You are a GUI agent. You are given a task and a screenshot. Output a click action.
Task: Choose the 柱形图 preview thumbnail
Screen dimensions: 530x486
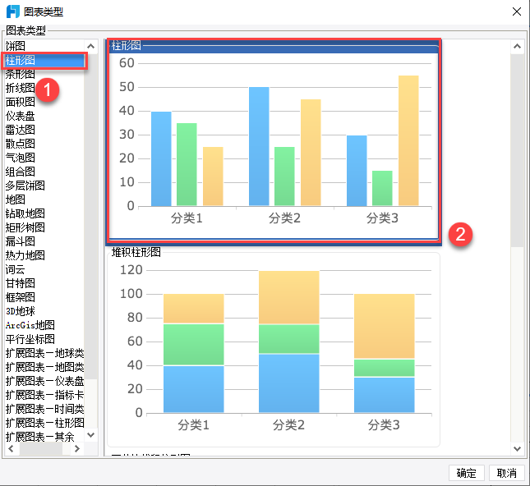click(x=274, y=141)
